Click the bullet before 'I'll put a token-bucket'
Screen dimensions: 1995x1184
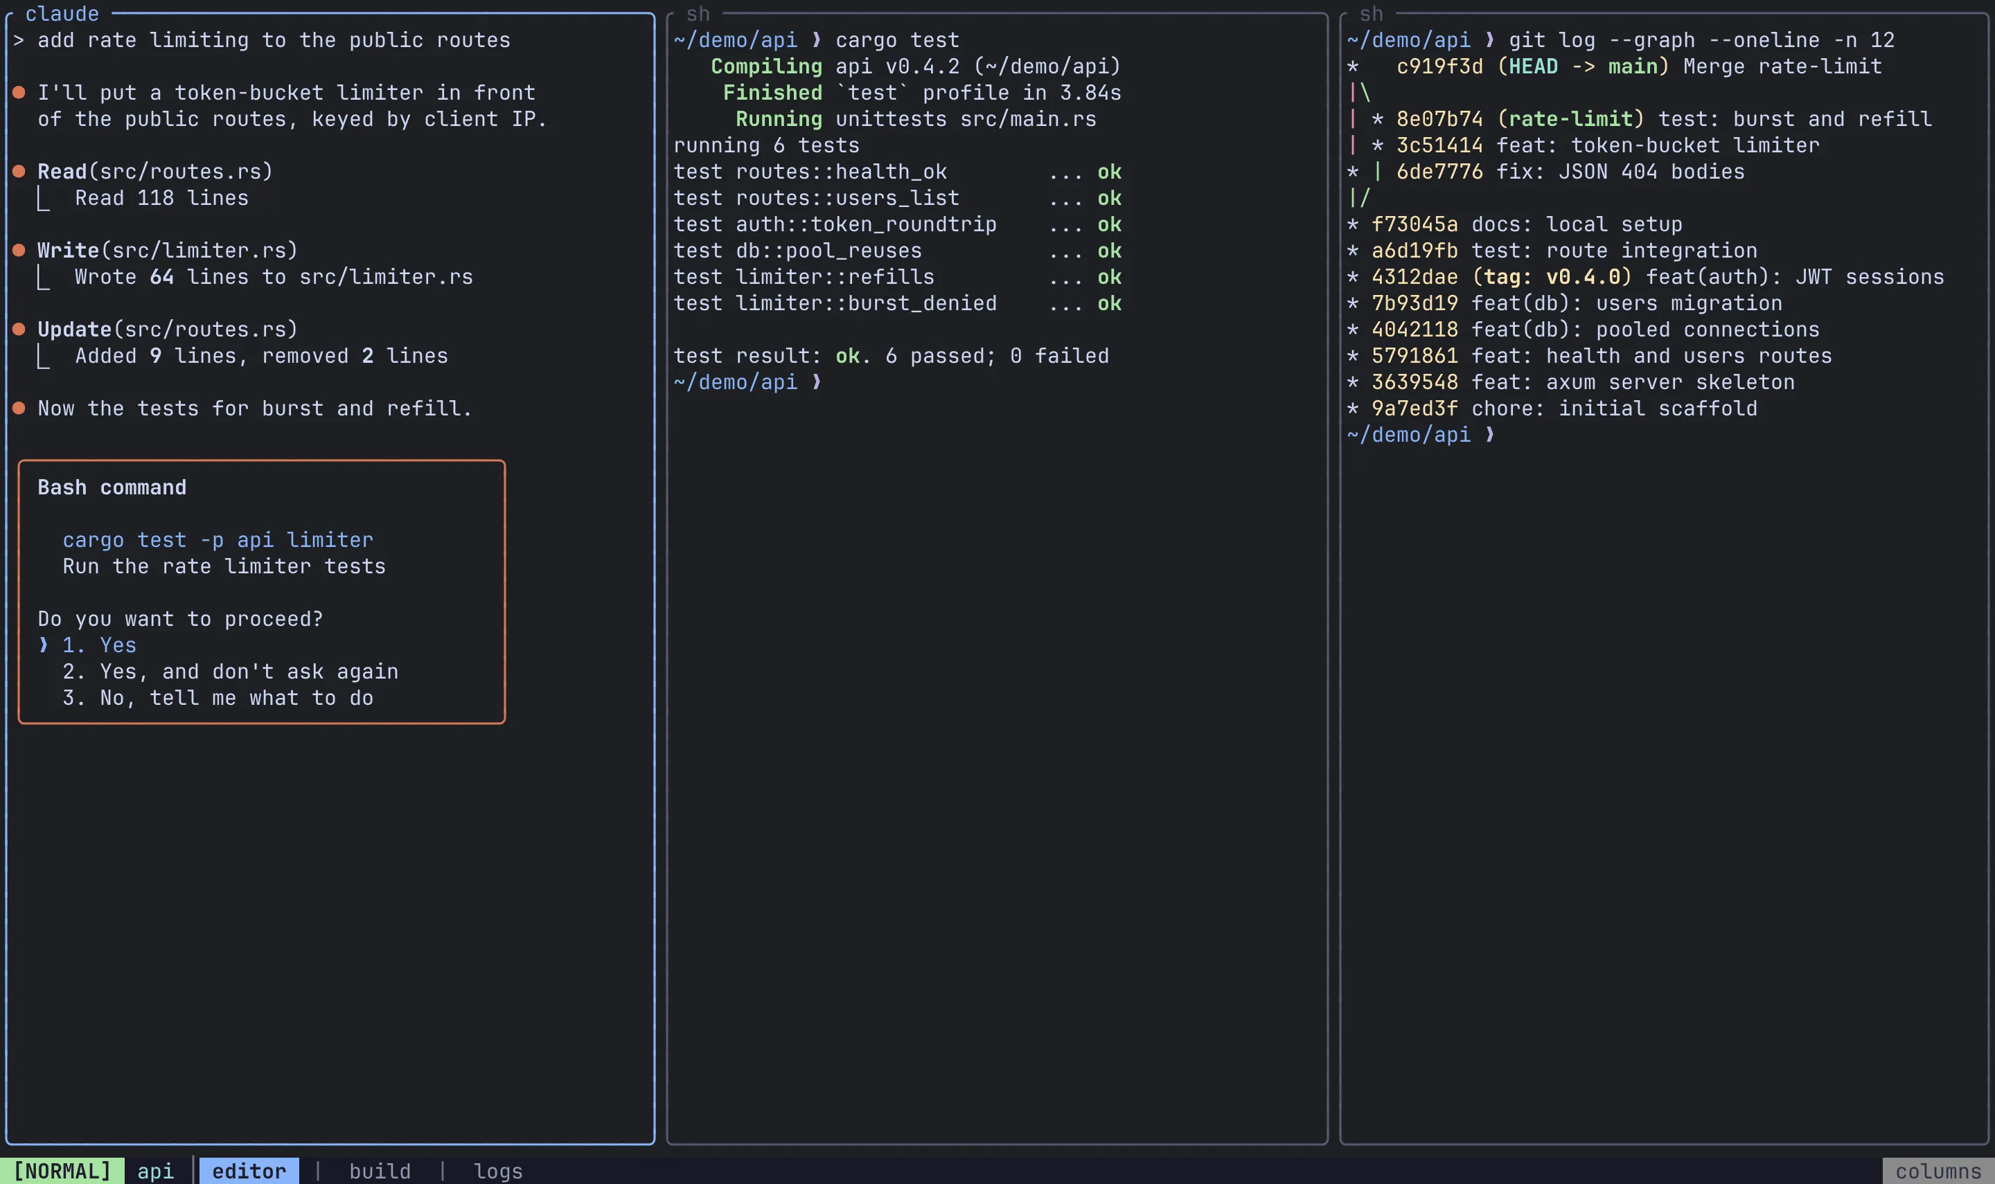point(19,92)
